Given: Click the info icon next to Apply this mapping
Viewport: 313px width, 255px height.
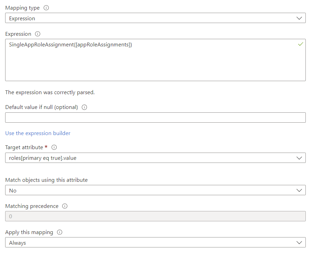Looking at the screenshot, I should click(59, 232).
